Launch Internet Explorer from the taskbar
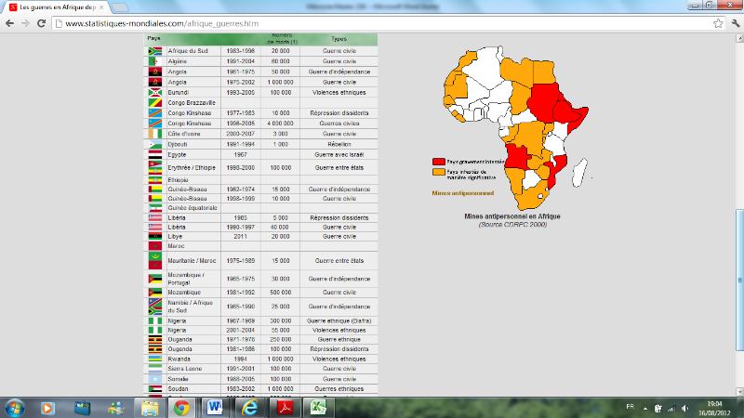Image resolution: width=744 pixels, height=418 pixels. [x=248, y=407]
